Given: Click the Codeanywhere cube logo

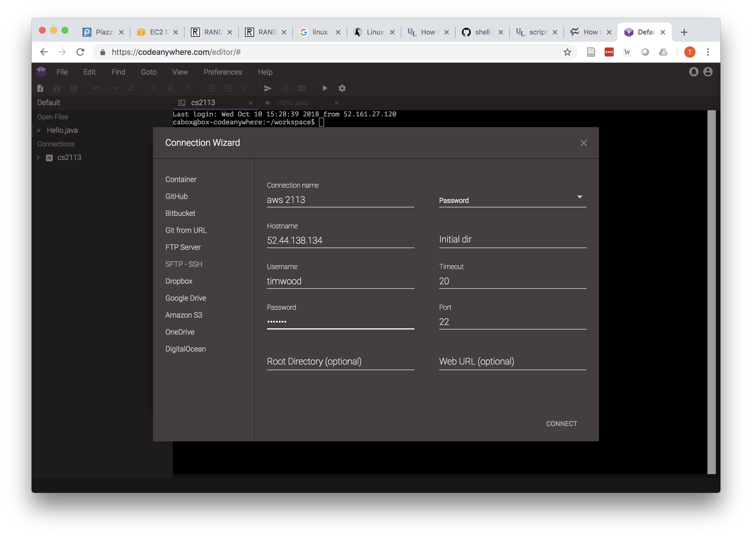Looking at the screenshot, I should click(x=41, y=72).
